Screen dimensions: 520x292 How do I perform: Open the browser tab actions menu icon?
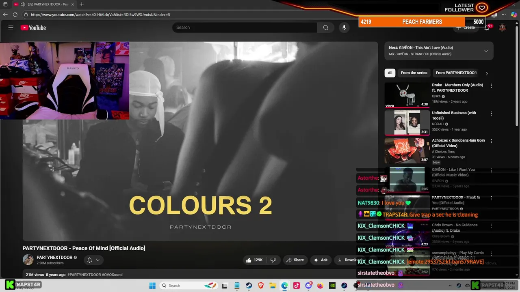(x=5, y=4)
